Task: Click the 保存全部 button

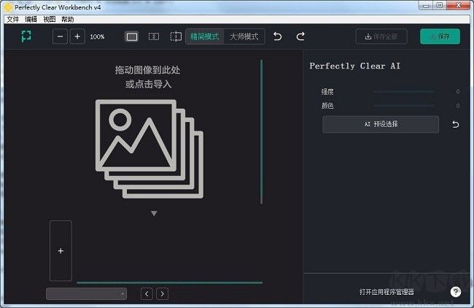Action: (x=381, y=36)
